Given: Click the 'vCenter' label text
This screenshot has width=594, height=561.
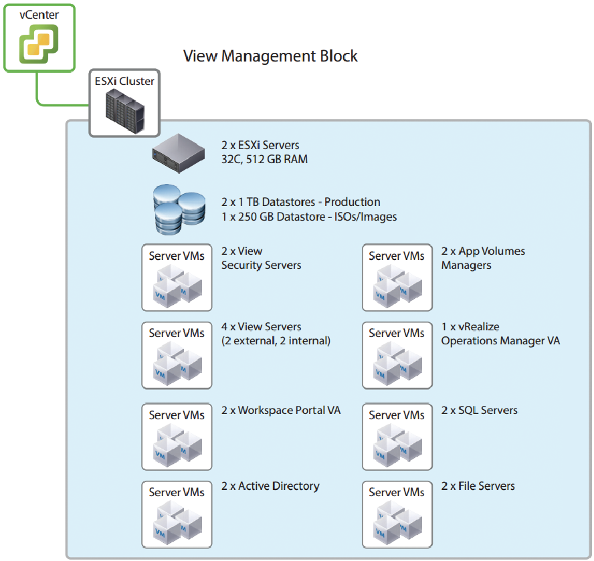Looking at the screenshot, I should pos(39,15).
